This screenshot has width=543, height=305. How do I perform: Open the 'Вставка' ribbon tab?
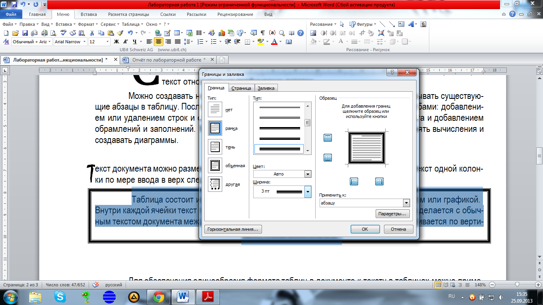[x=89, y=14]
